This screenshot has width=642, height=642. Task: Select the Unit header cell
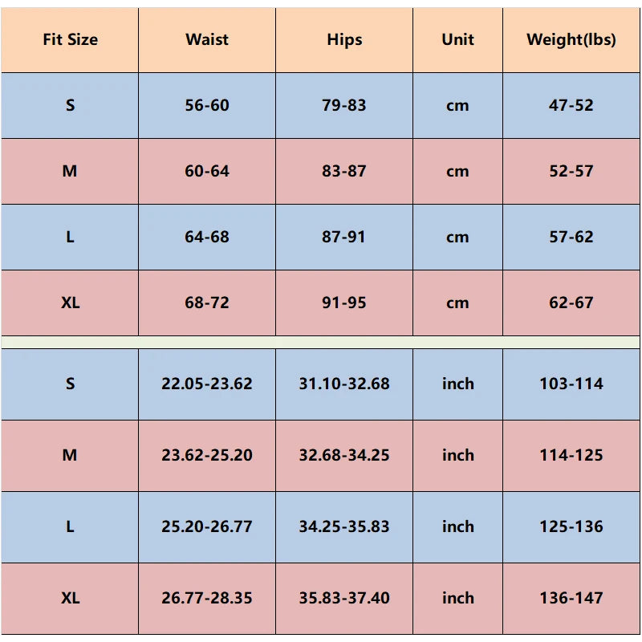tap(457, 39)
